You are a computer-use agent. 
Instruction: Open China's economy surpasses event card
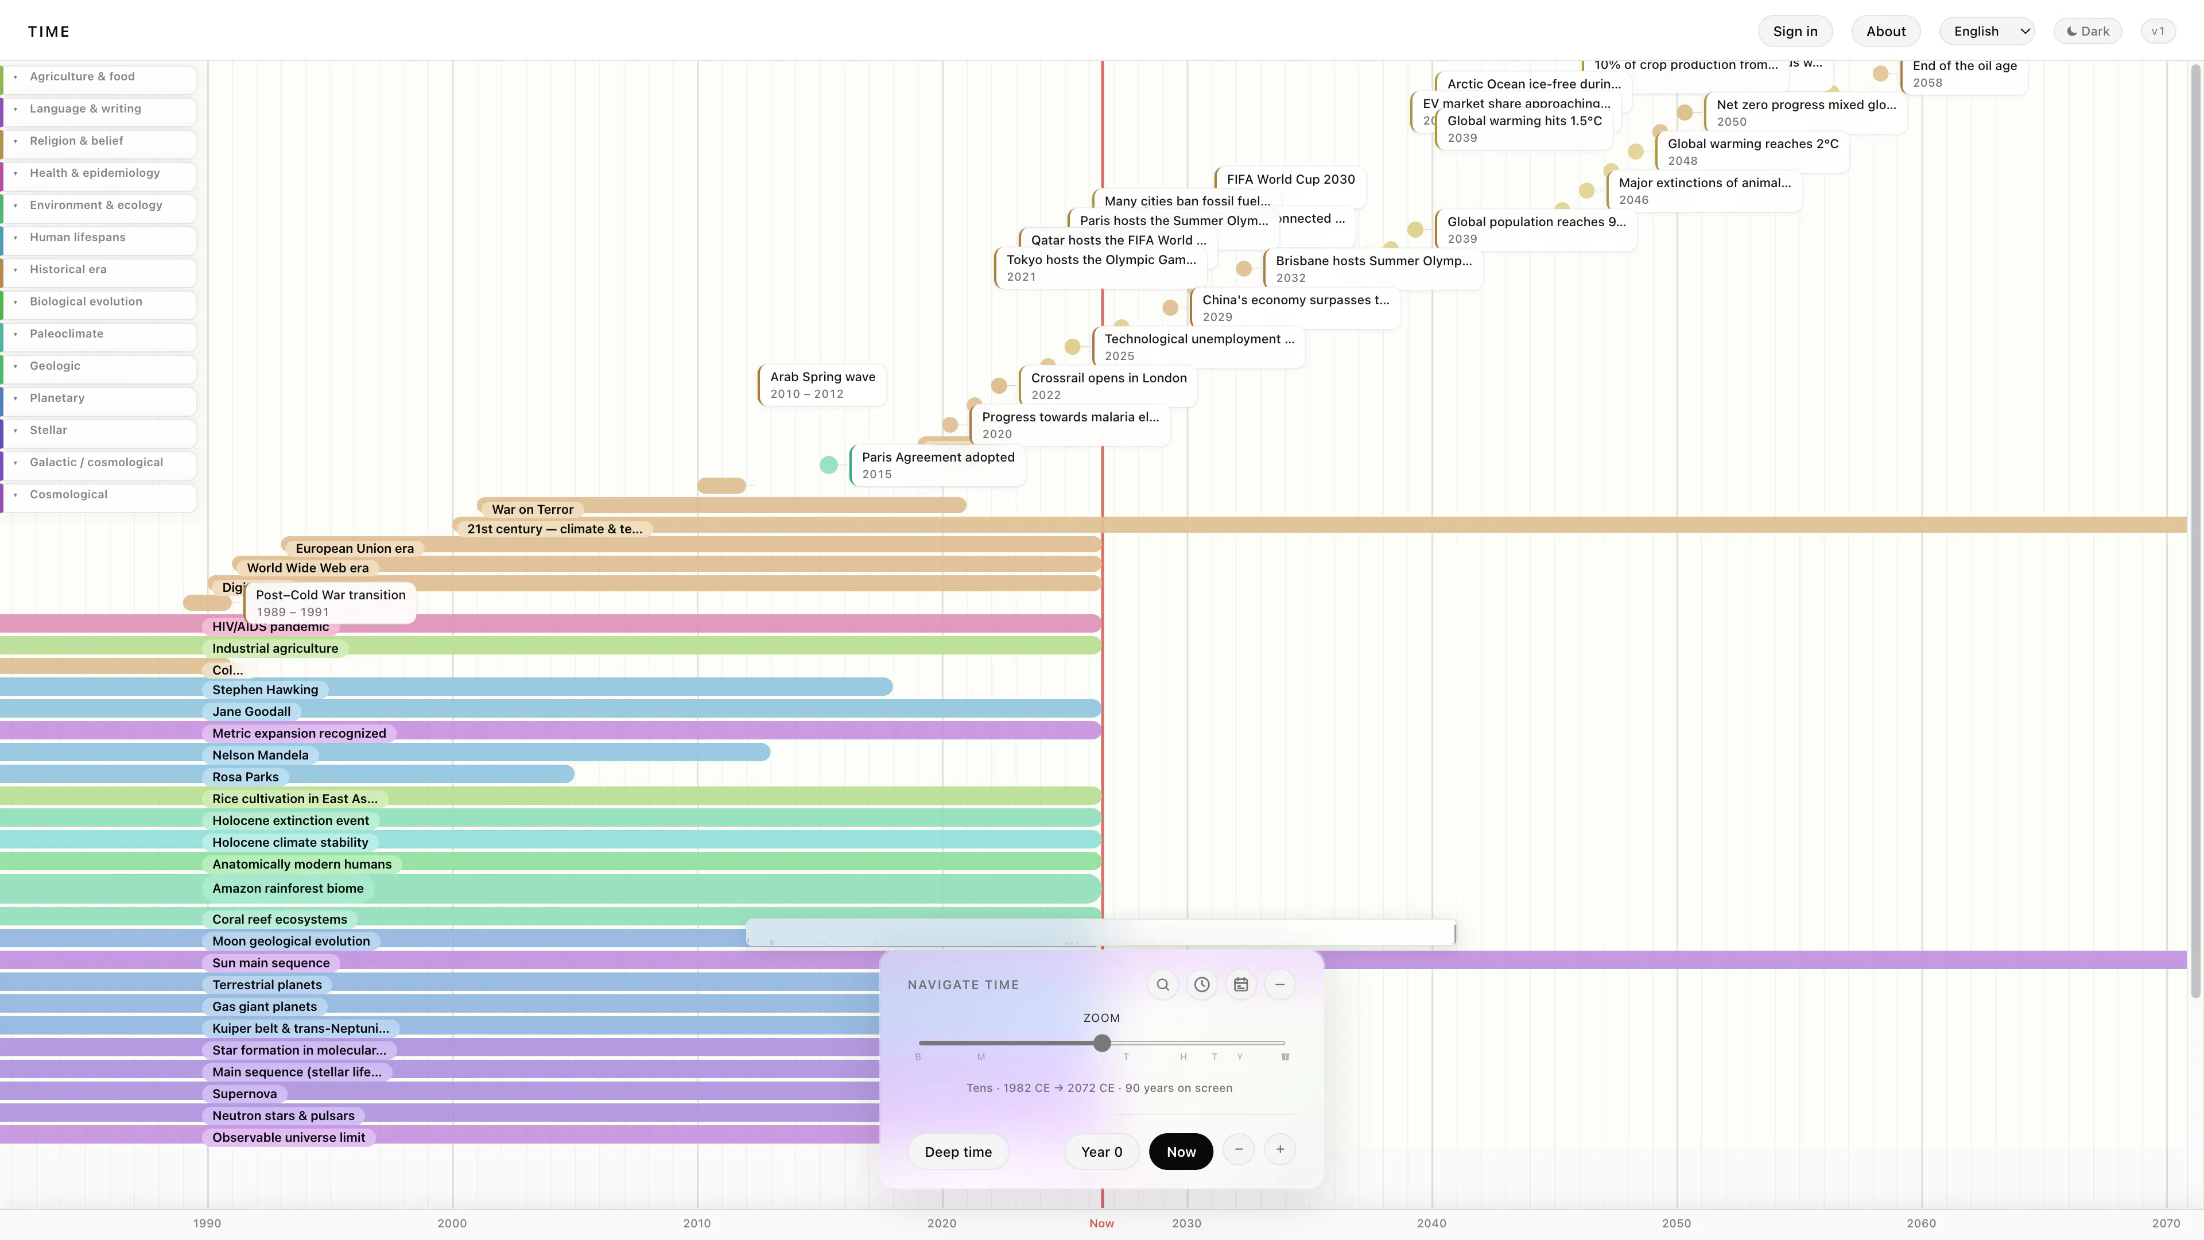click(x=1295, y=308)
